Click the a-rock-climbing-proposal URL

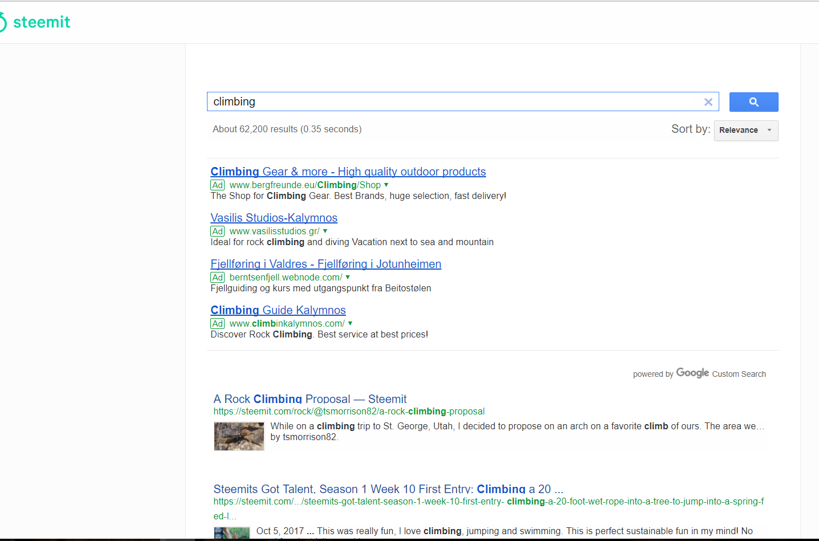click(349, 411)
